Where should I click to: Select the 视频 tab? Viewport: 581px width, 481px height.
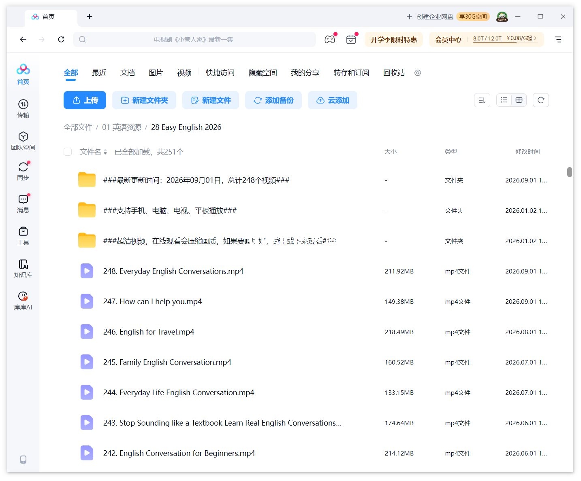184,73
